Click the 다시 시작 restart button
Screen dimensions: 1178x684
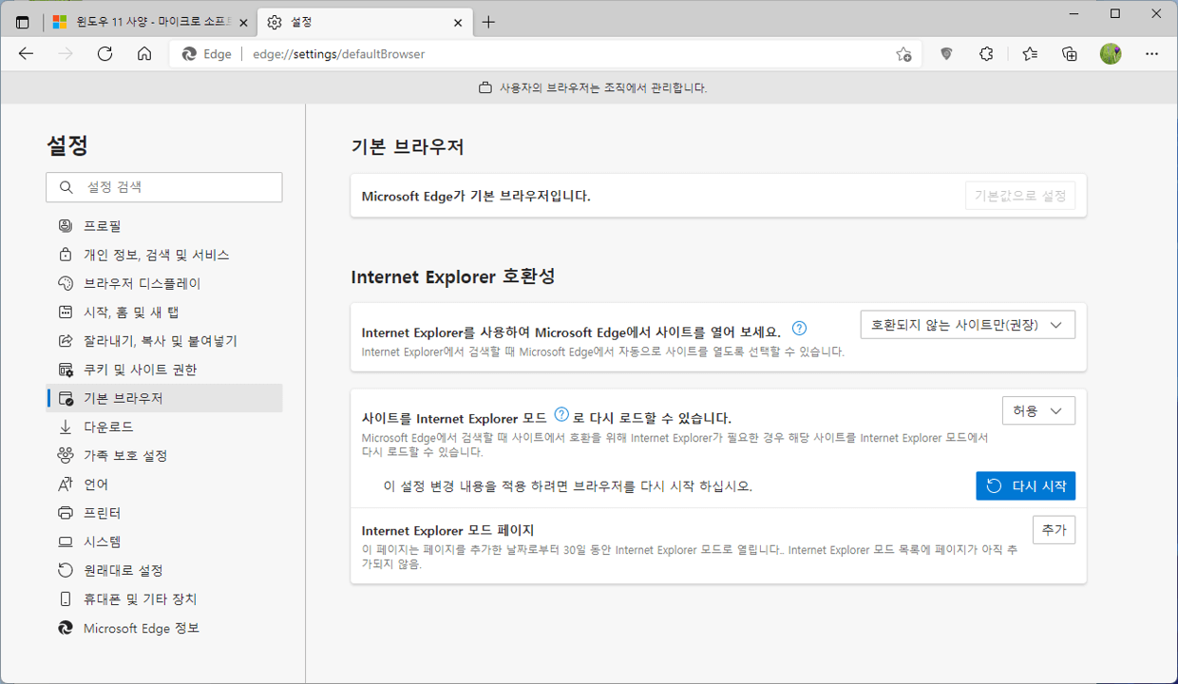(1025, 485)
